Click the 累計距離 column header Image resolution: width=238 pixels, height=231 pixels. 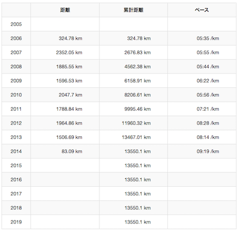coord(133,10)
